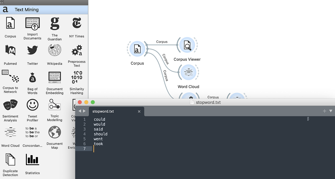Choose the Pubmed widget

[10, 54]
